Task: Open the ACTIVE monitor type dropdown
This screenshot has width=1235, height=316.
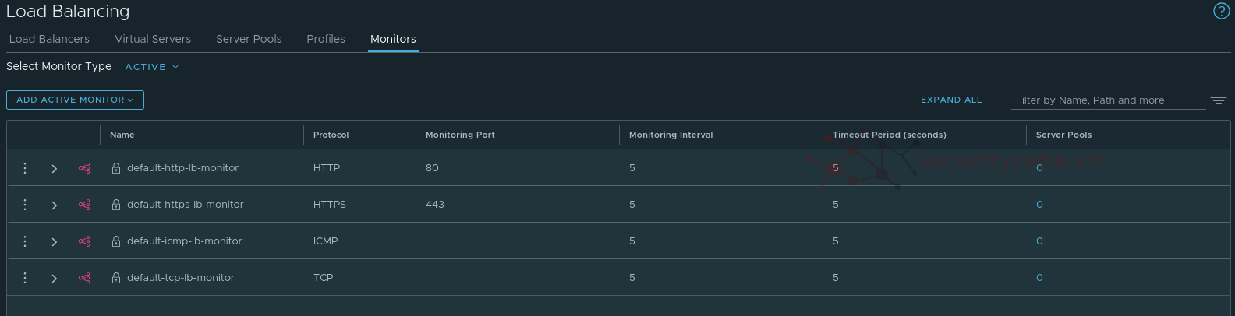Action: pyautogui.click(x=152, y=67)
